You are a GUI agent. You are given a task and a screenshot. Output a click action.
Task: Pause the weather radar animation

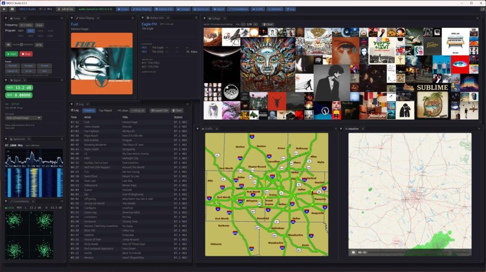tap(353, 253)
